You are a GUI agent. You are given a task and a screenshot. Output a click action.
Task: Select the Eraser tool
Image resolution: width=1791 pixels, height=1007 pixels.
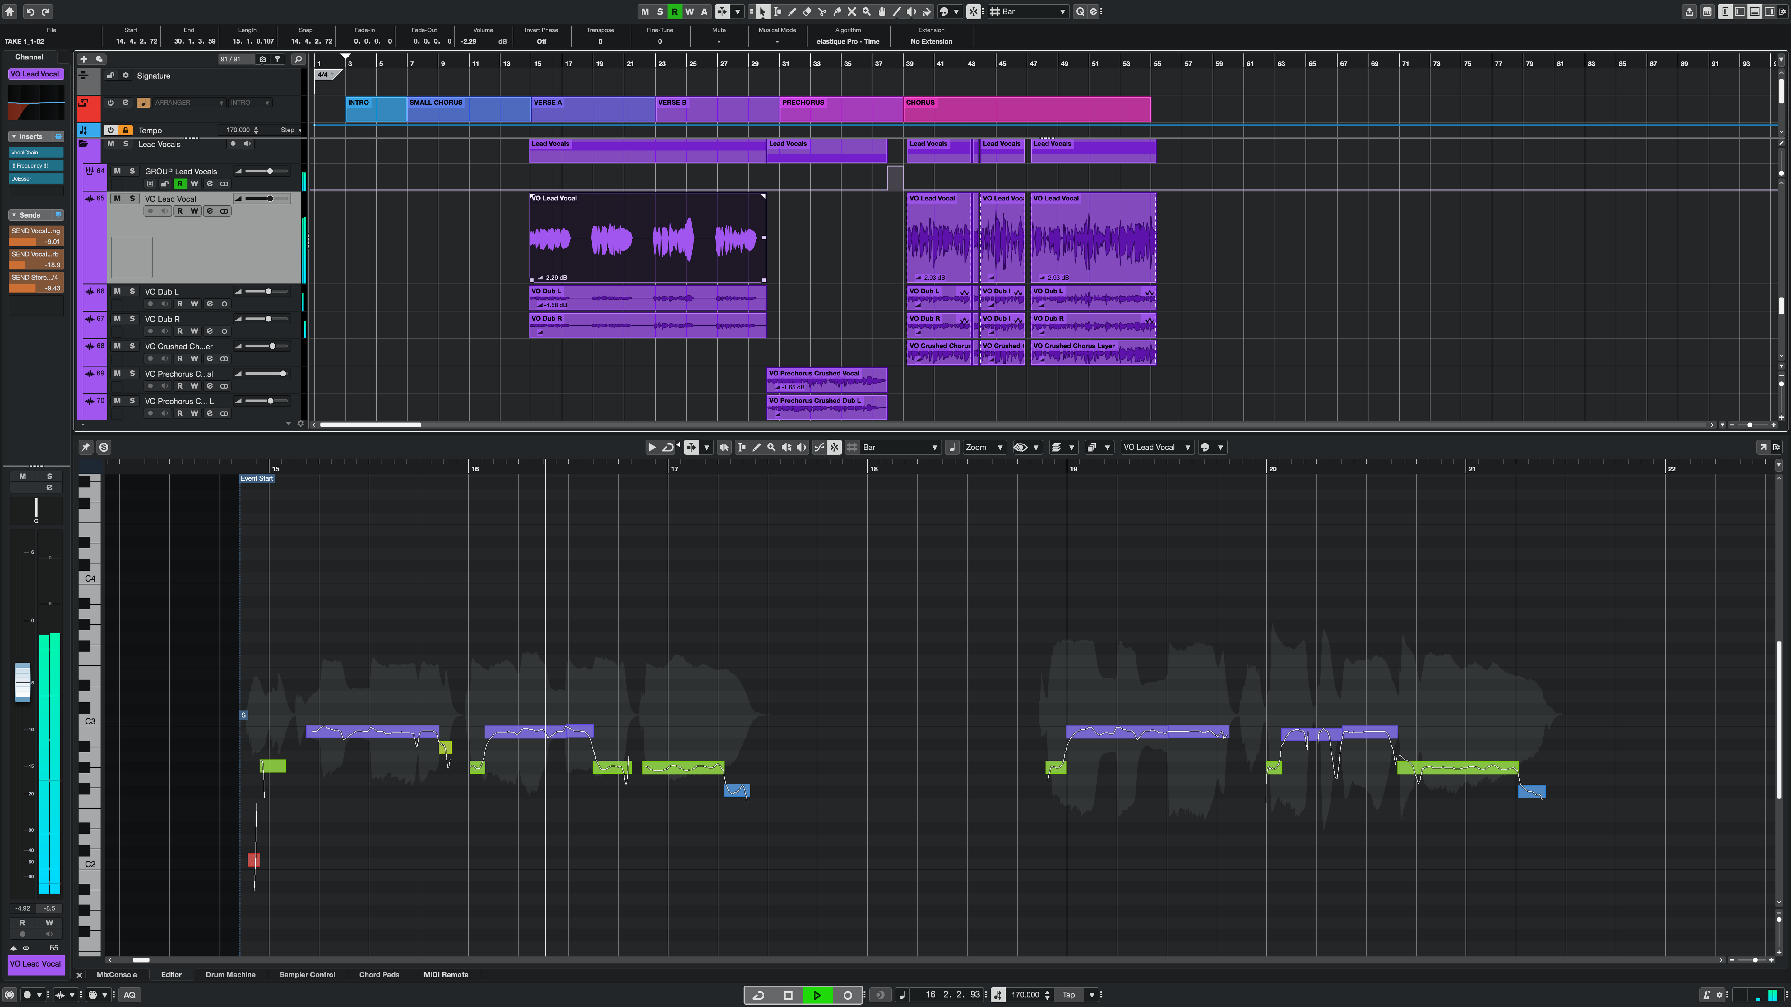click(x=807, y=12)
